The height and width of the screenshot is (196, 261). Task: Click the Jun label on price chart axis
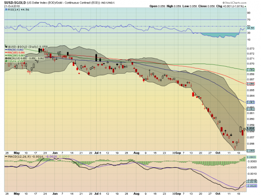click(x=55, y=153)
